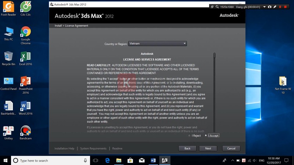294x165 pixels.
Task: Click the Microsoft Edge taskbar icon
Action: click(x=108, y=160)
